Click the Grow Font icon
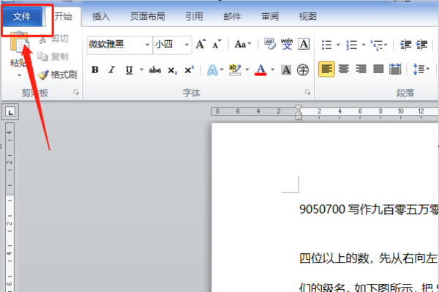The height and width of the screenshot is (292, 439). point(200,44)
